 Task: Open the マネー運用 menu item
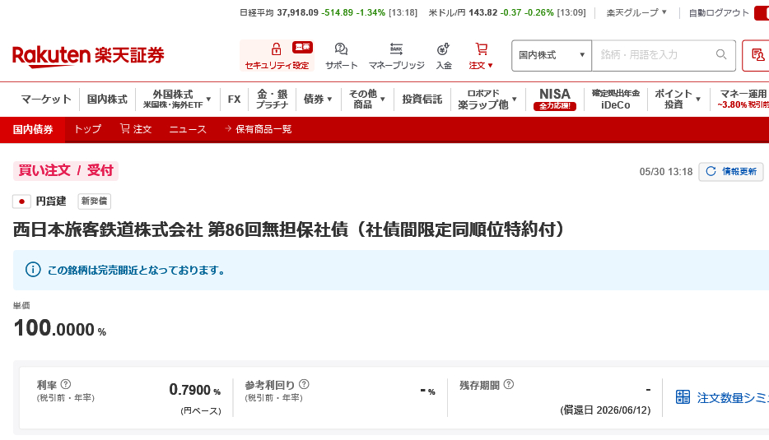coord(743,99)
